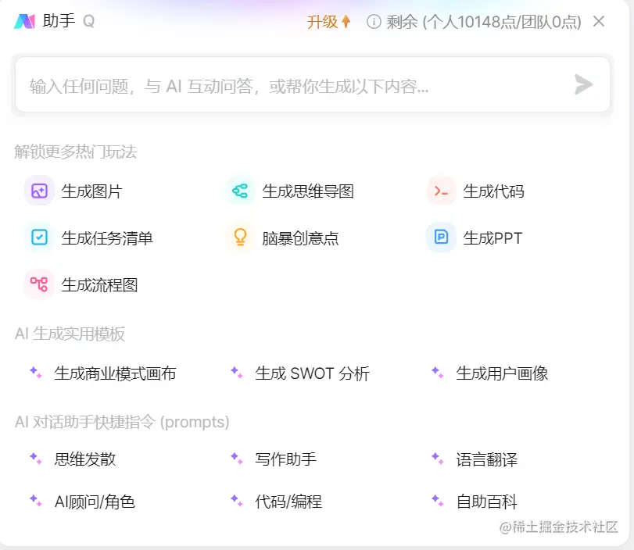Screen dimensions: 634x550
Task: Click the 生成图片 image icon
Action: pos(39,191)
